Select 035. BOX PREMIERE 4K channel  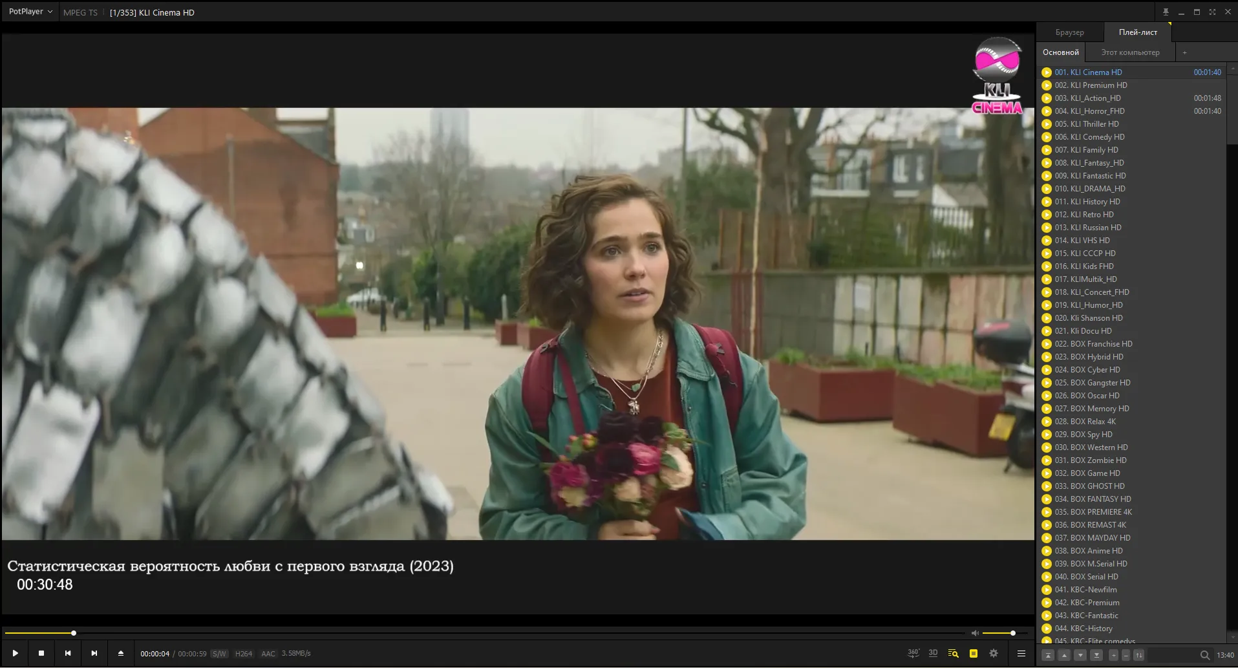coord(1131,512)
